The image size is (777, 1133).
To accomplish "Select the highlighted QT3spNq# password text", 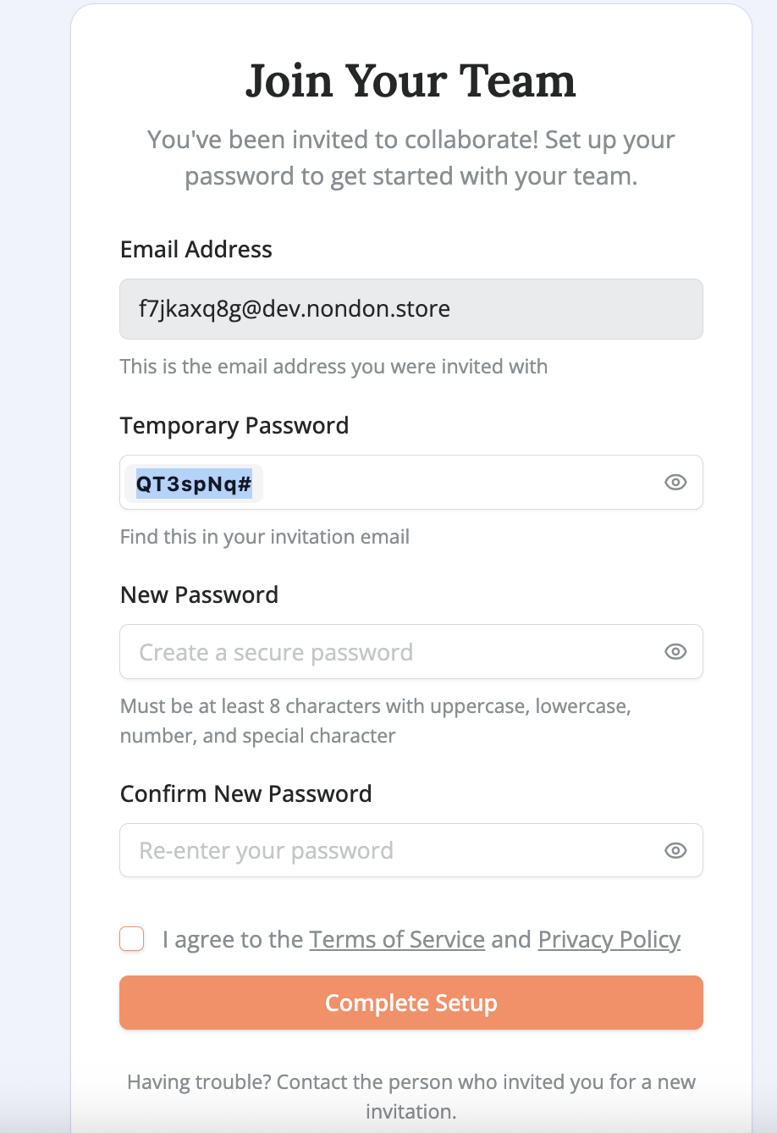I will (x=193, y=482).
